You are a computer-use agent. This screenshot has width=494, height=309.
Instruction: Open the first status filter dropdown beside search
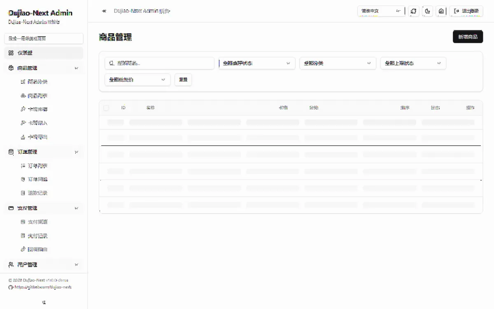click(x=257, y=63)
